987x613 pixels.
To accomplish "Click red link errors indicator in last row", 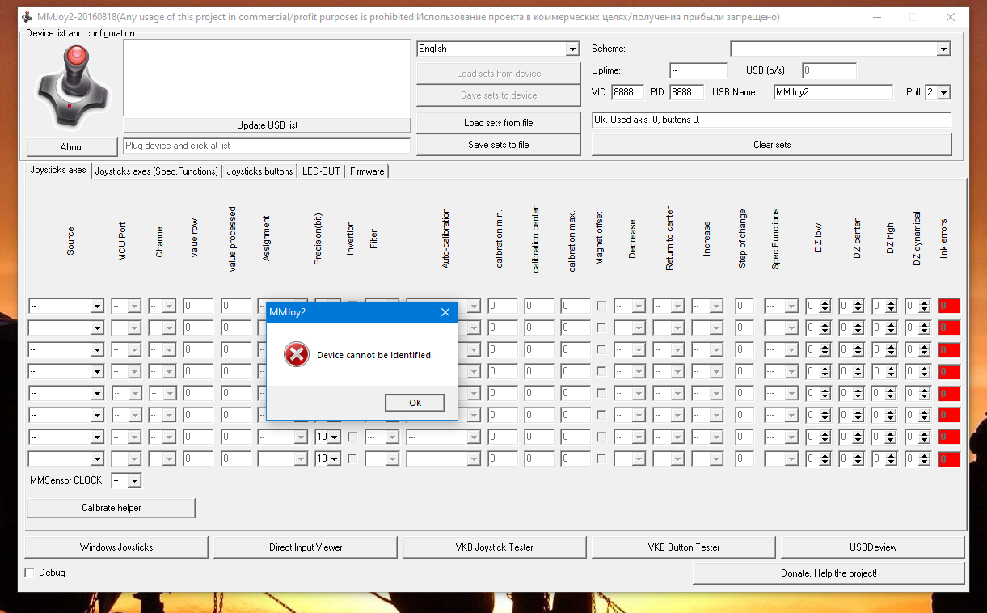I will click(949, 459).
